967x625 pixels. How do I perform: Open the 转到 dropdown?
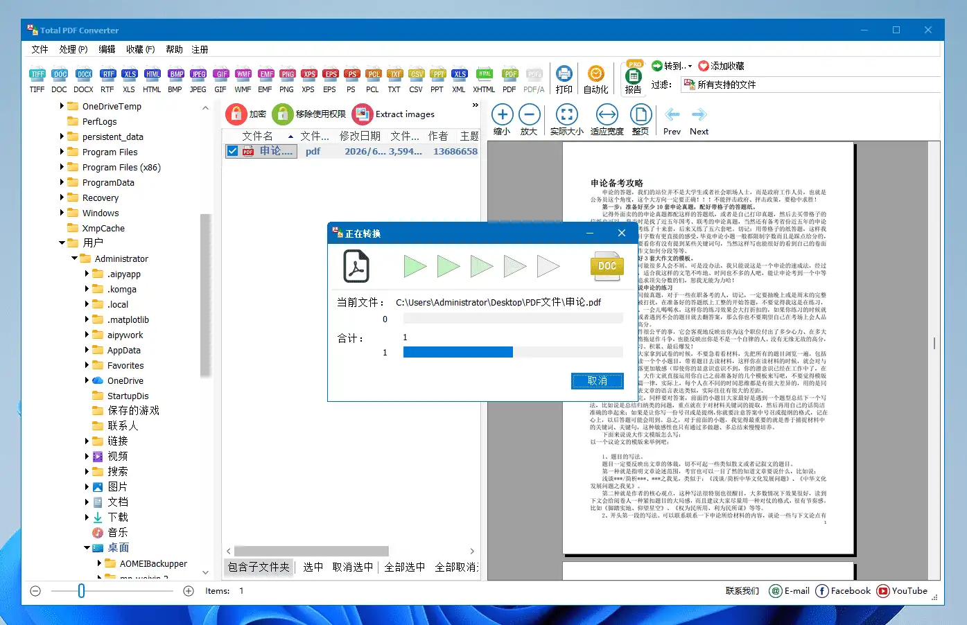tap(672, 66)
